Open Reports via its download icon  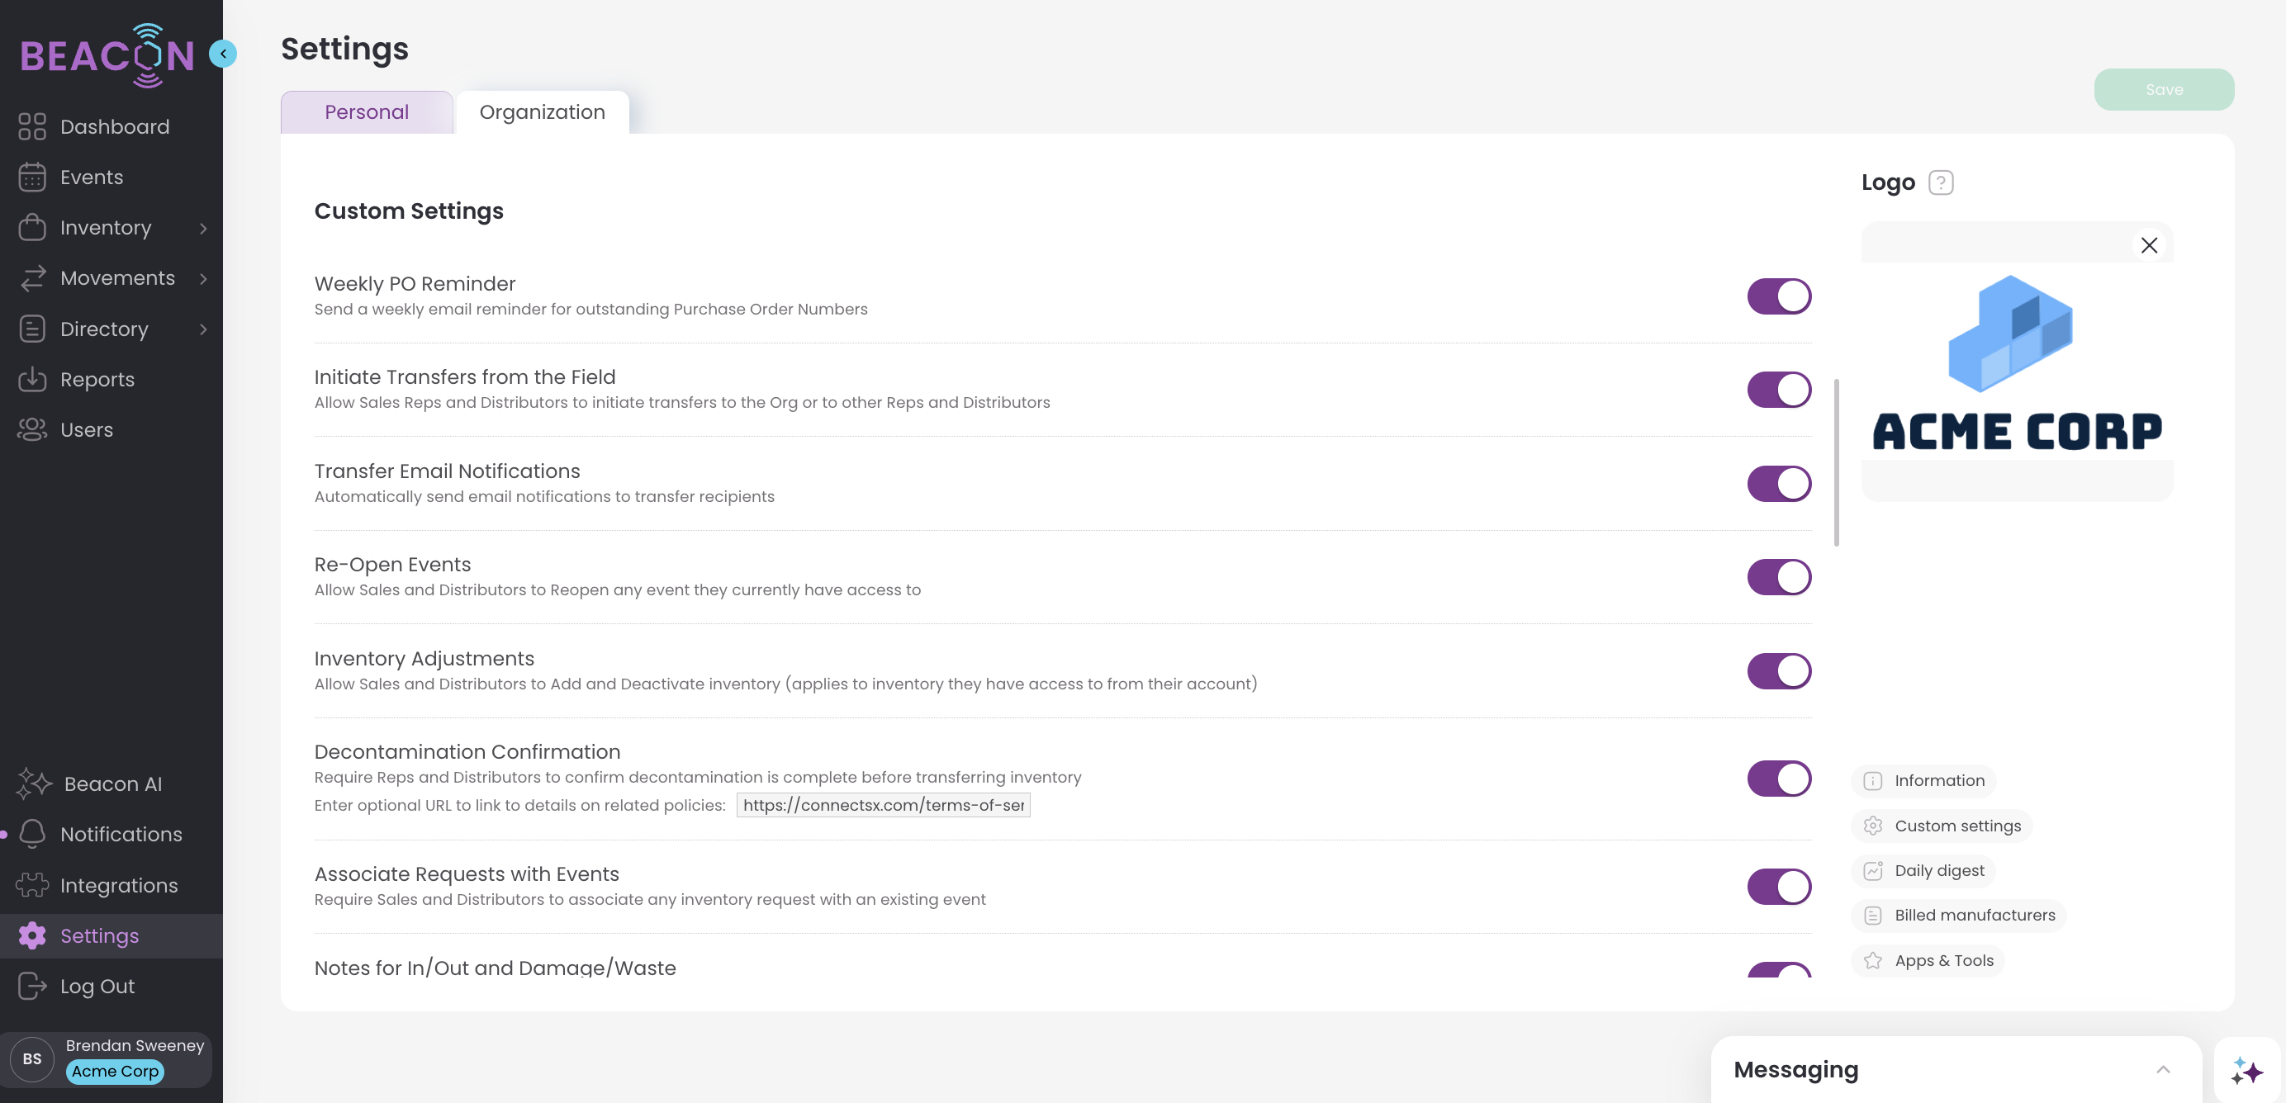click(x=32, y=380)
